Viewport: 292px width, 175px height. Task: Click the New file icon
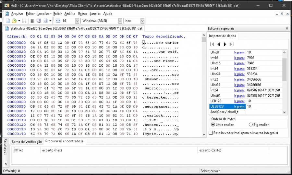tap(8, 21)
